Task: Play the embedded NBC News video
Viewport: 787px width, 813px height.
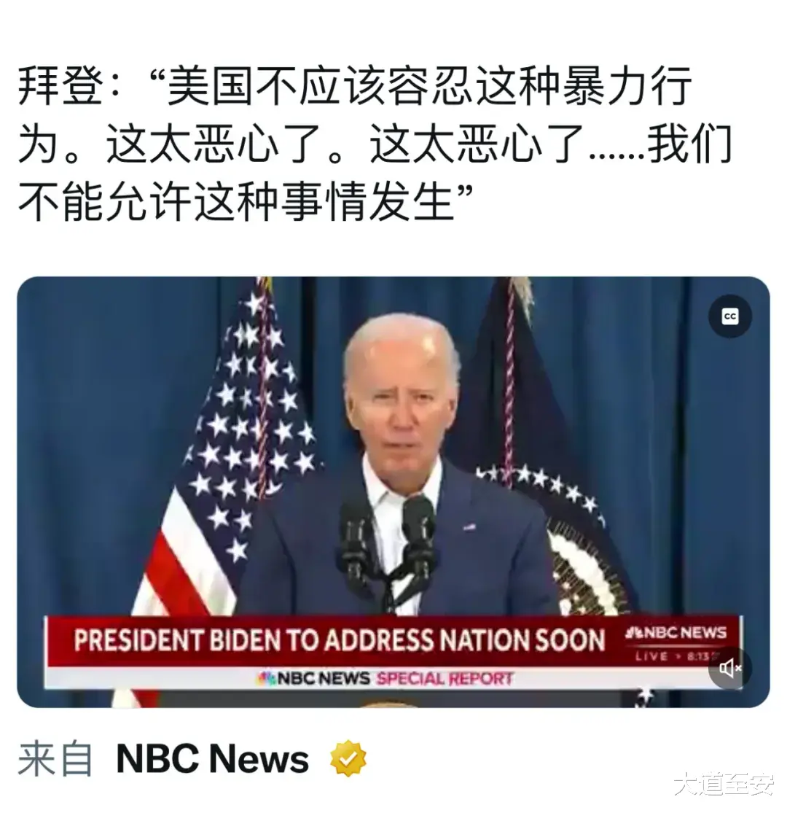Action: tap(393, 492)
